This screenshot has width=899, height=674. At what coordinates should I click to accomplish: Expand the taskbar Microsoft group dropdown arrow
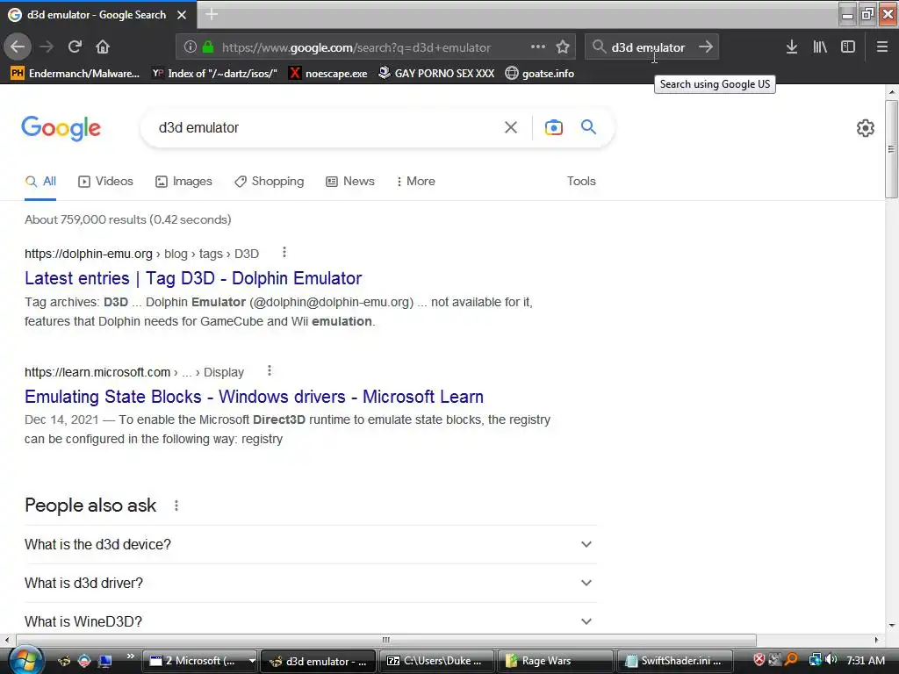click(x=251, y=661)
